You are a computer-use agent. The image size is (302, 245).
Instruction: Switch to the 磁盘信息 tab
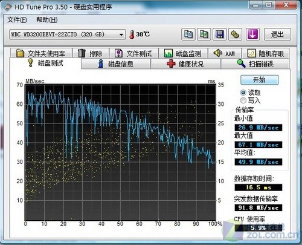tap(116, 64)
